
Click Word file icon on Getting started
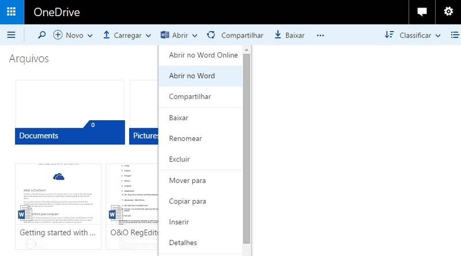point(25,213)
